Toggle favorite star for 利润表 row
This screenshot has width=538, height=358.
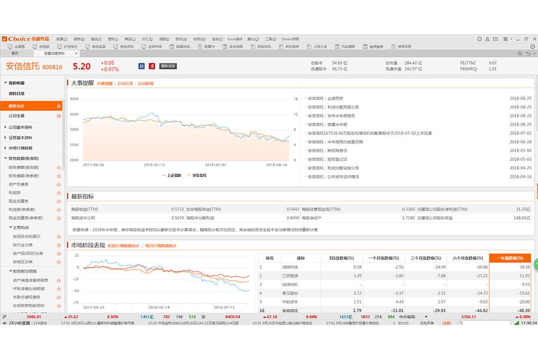pyautogui.click(x=59, y=193)
